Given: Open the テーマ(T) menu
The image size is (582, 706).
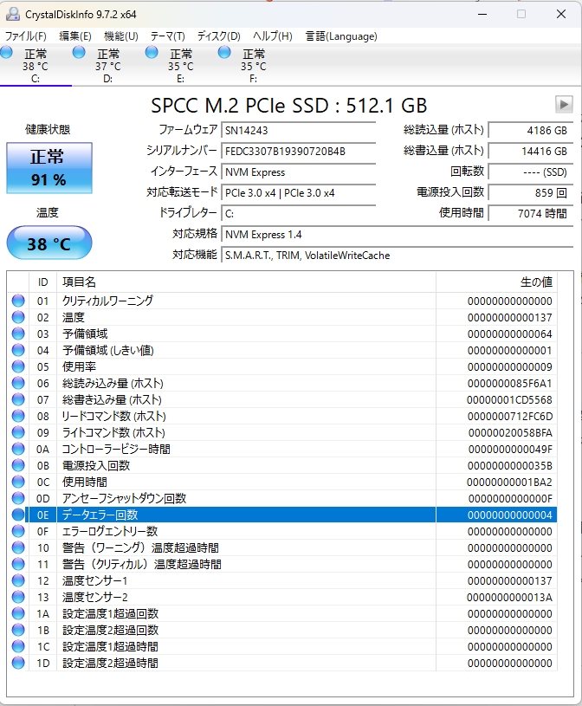Looking at the screenshot, I should pyautogui.click(x=167, y=36).
